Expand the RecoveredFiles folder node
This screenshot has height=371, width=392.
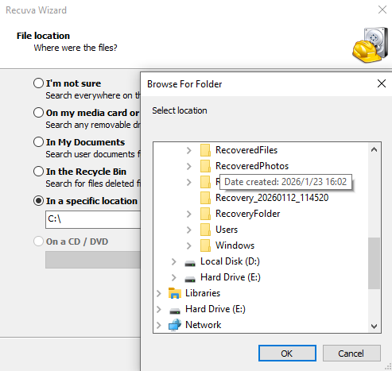coord(188,150)
